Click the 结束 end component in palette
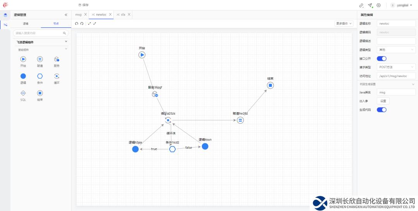 click(x=40, y=93)
